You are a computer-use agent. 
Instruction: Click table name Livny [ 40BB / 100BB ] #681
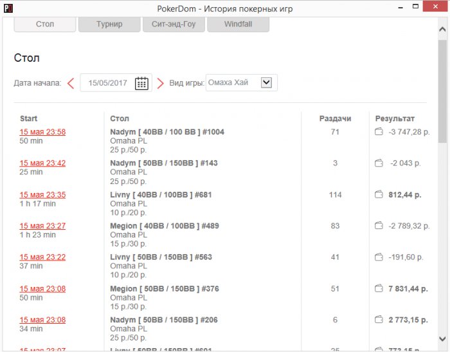coord(161,195)
